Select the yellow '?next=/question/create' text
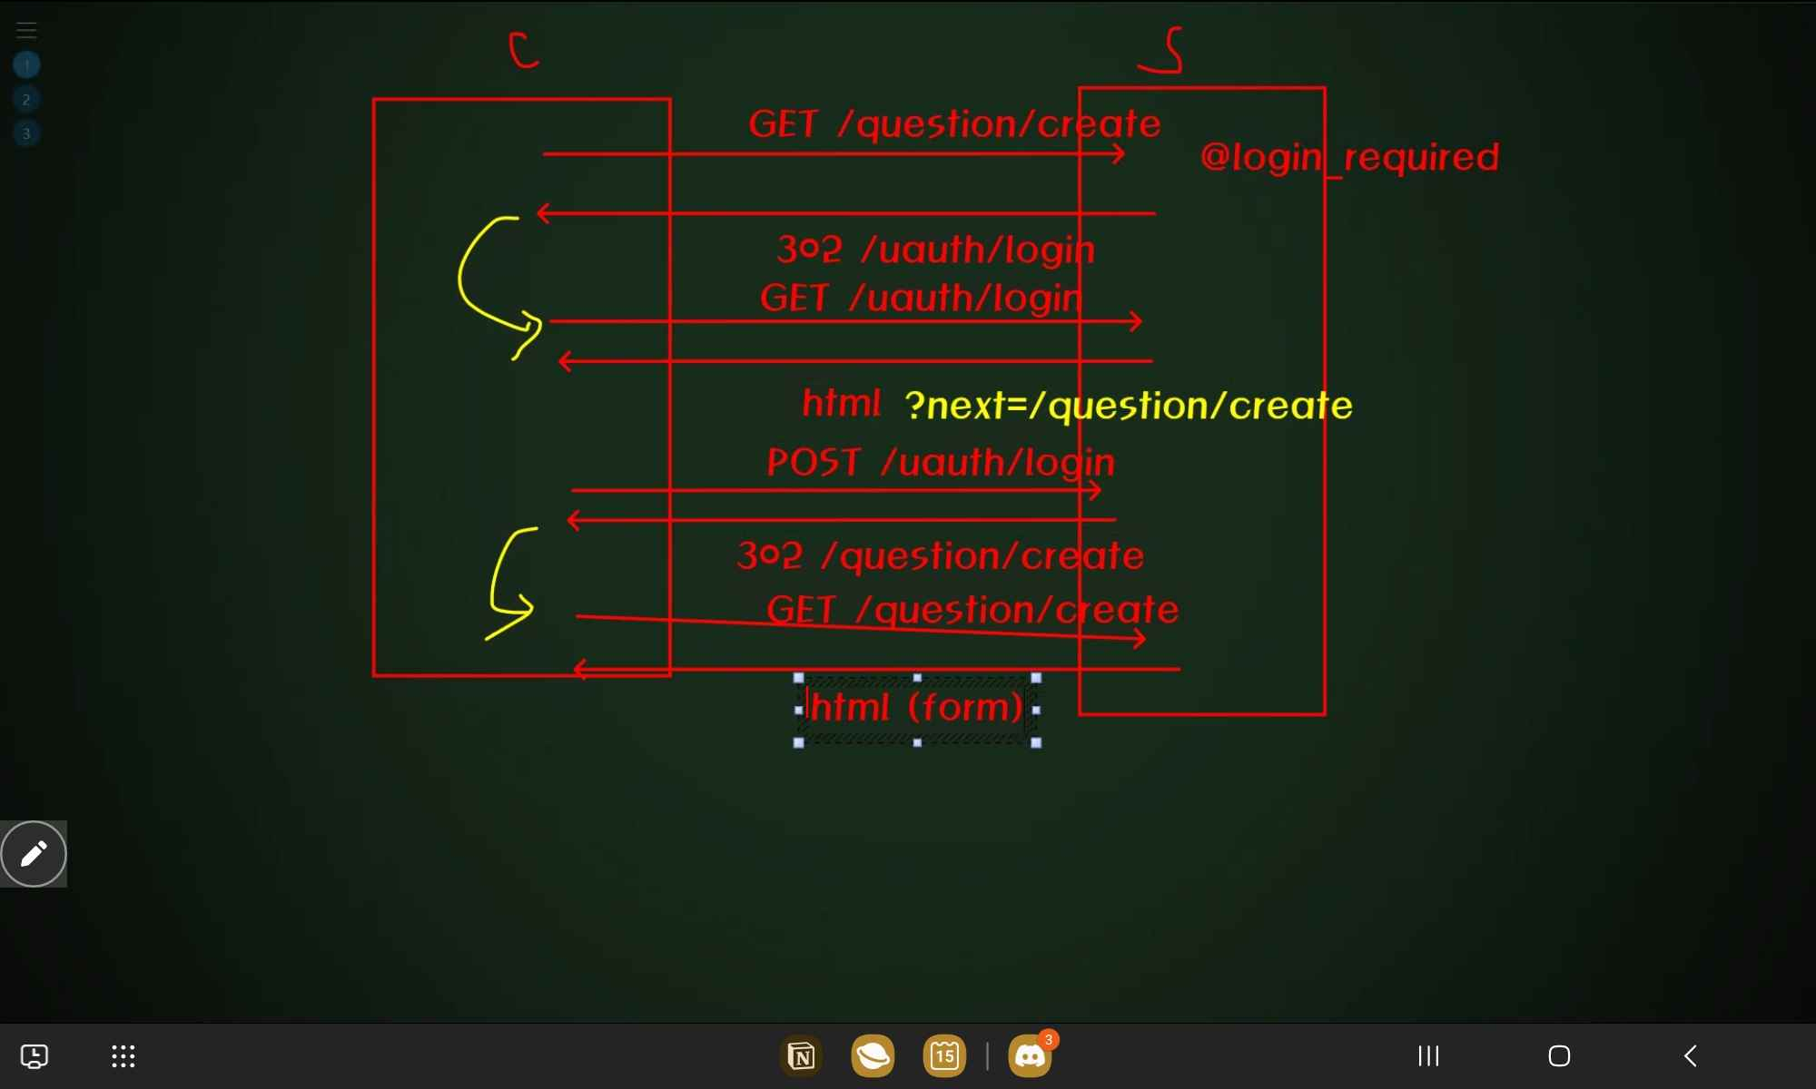 pyautogui.click(x=1128, y=406)
